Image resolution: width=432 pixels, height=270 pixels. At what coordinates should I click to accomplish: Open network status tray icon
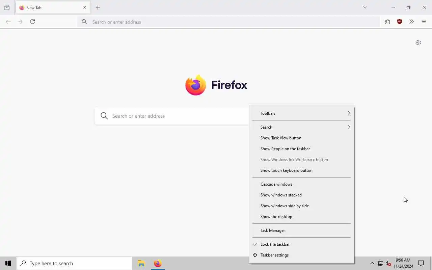click(380, 264)
